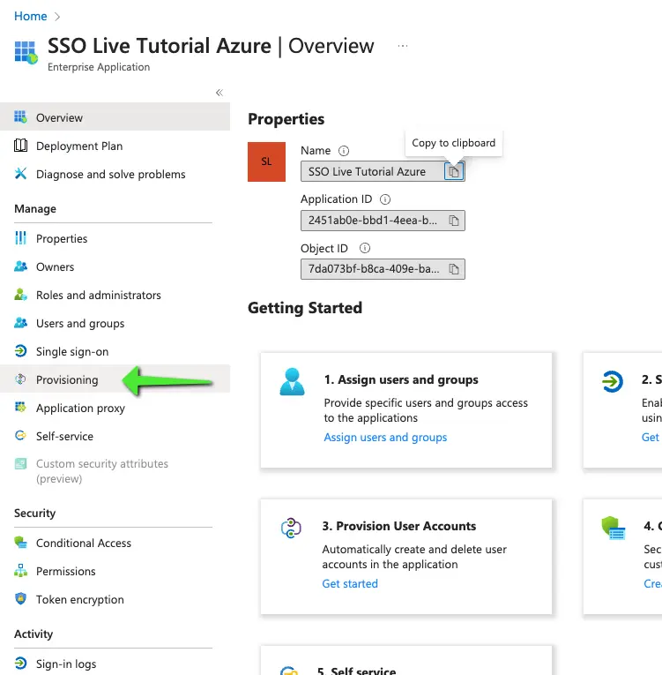Click the Conditional Access shield icon

pyautogui.click(x=20, y=542)
